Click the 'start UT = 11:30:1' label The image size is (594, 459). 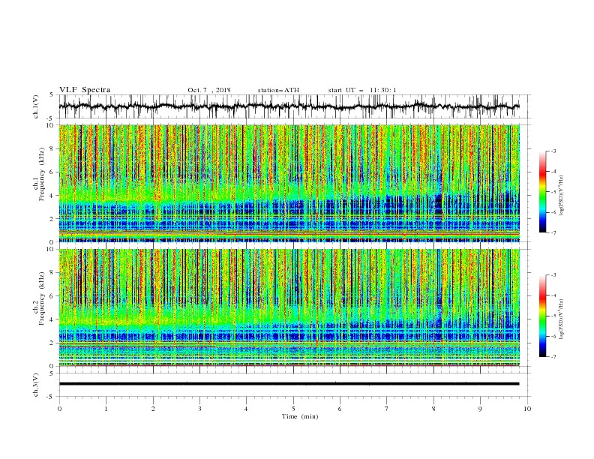coord(362,90)
